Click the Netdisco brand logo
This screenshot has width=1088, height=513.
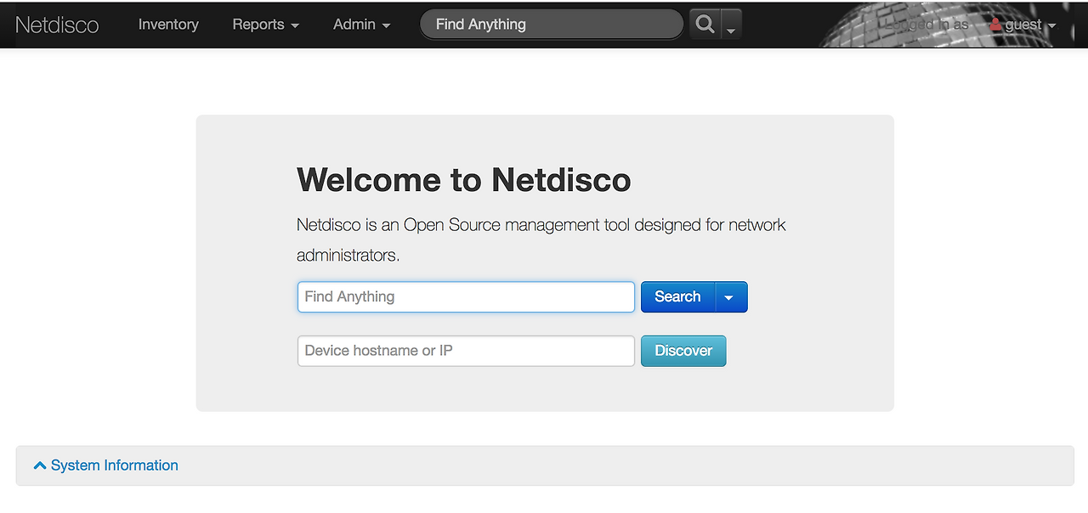[x=57, y=25]
